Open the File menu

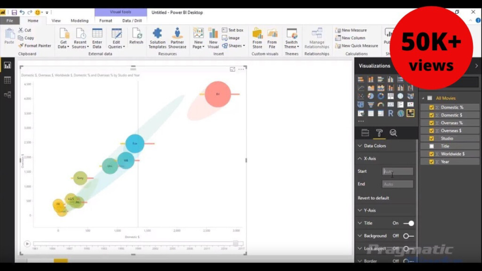point(9,21)
